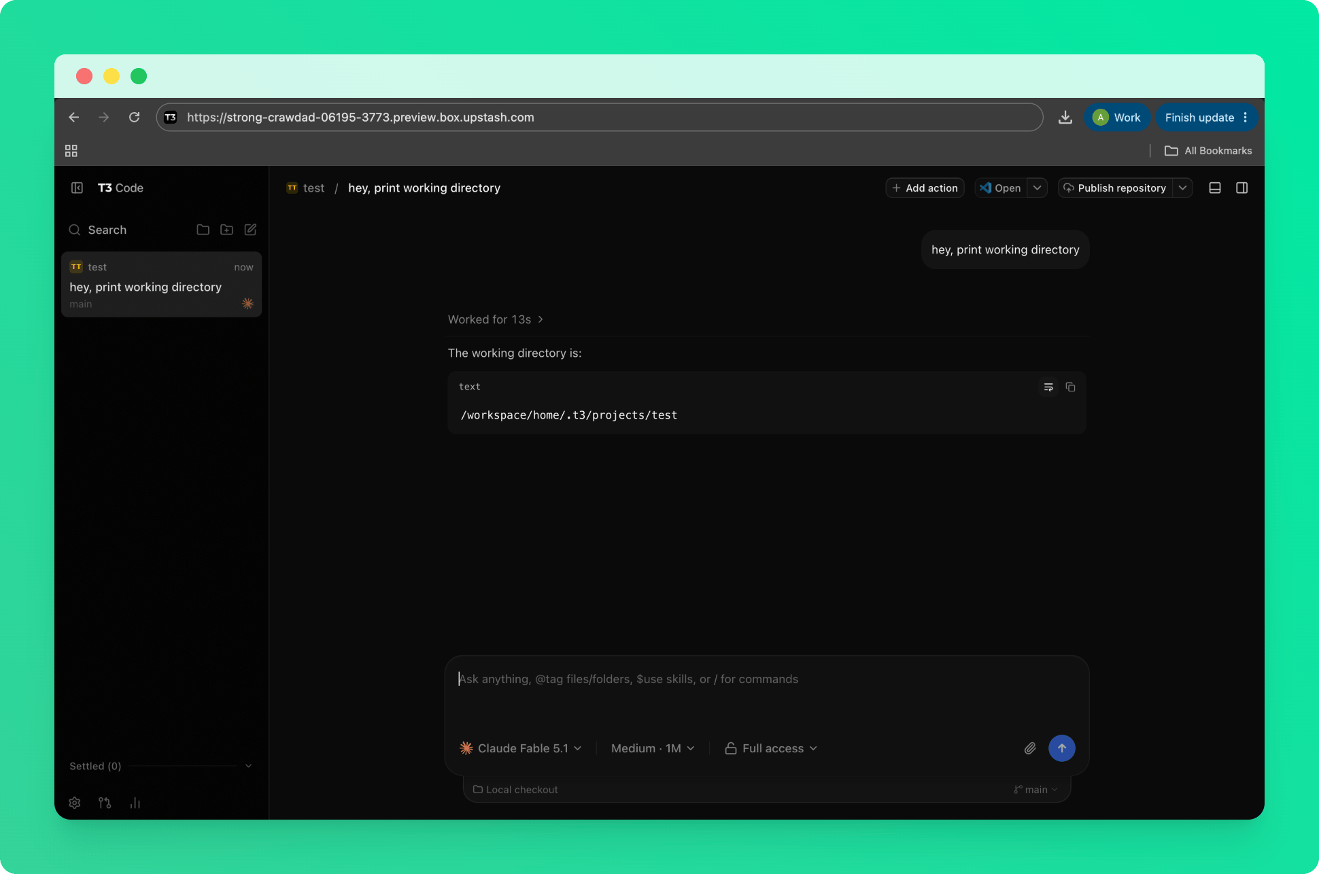
Task: Toggle word wrap on the code block
Action: click(1048, 387)
